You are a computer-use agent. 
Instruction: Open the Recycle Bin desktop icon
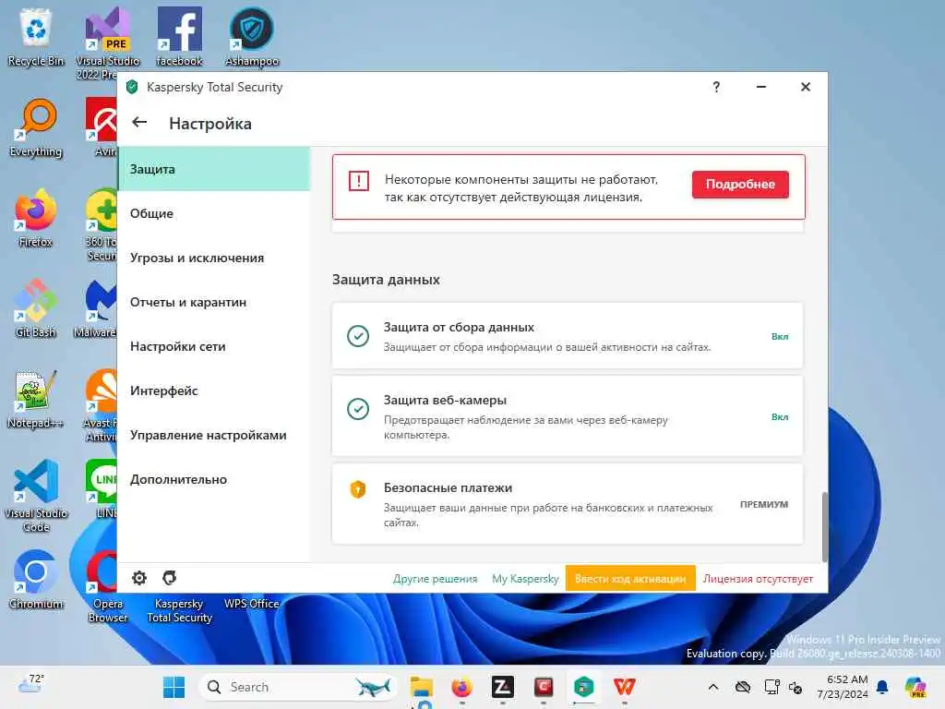36,37
